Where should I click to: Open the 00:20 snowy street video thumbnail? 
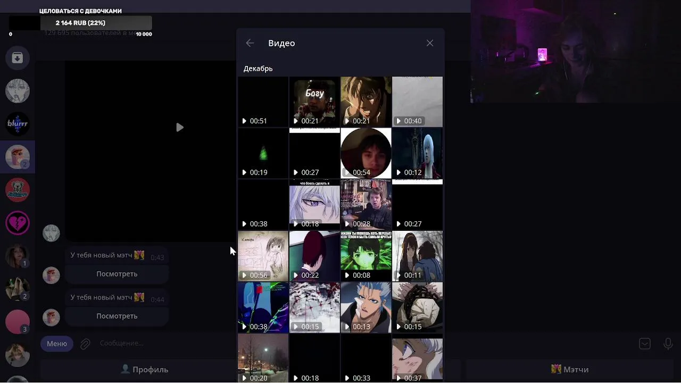pyautogui.click(x=263, y=359)
